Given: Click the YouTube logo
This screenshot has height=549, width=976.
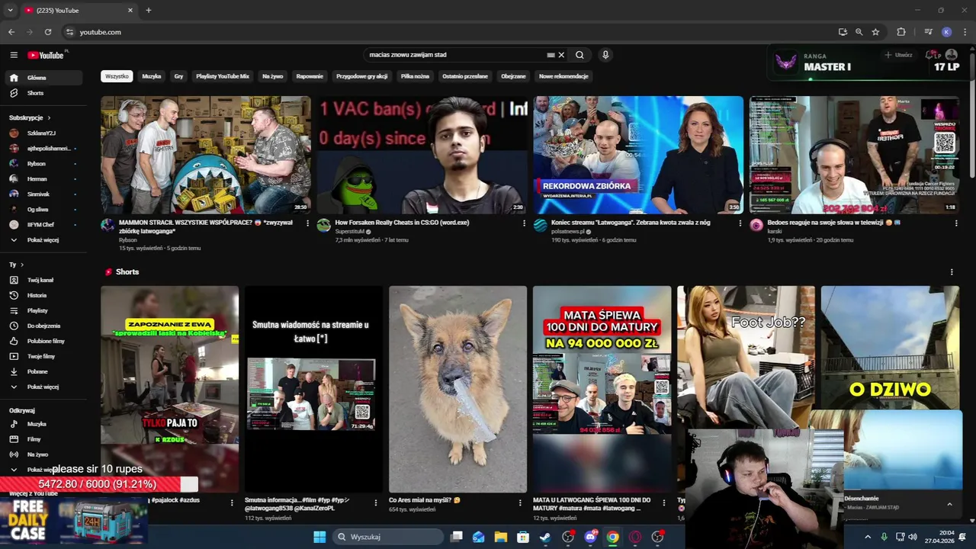Looking at the screenshot, I should (46, 55).
